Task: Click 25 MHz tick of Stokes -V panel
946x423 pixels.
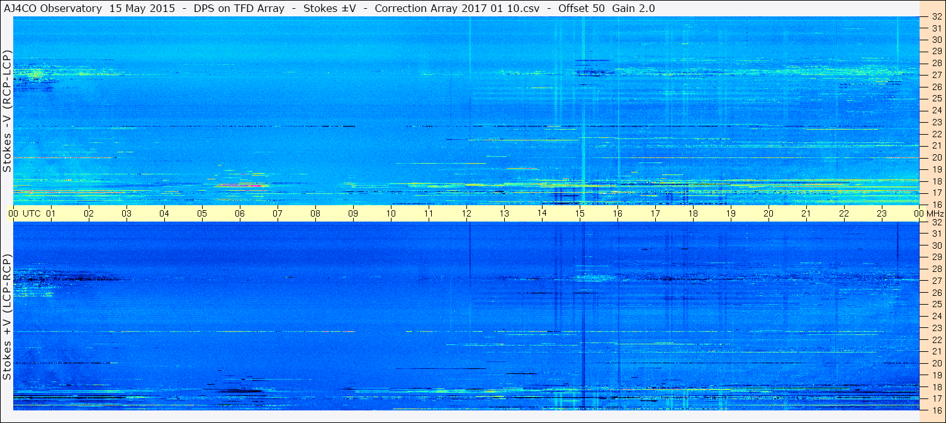Action: tap(937, 98)
